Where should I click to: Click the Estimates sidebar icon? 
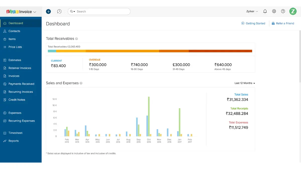pos(5,60)
